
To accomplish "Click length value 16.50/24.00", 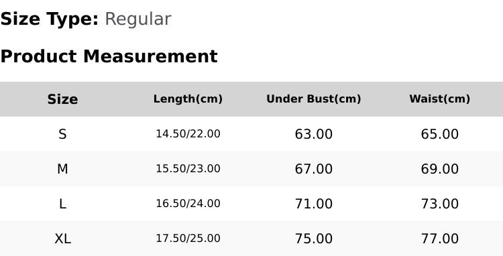I will pos(188,204).
